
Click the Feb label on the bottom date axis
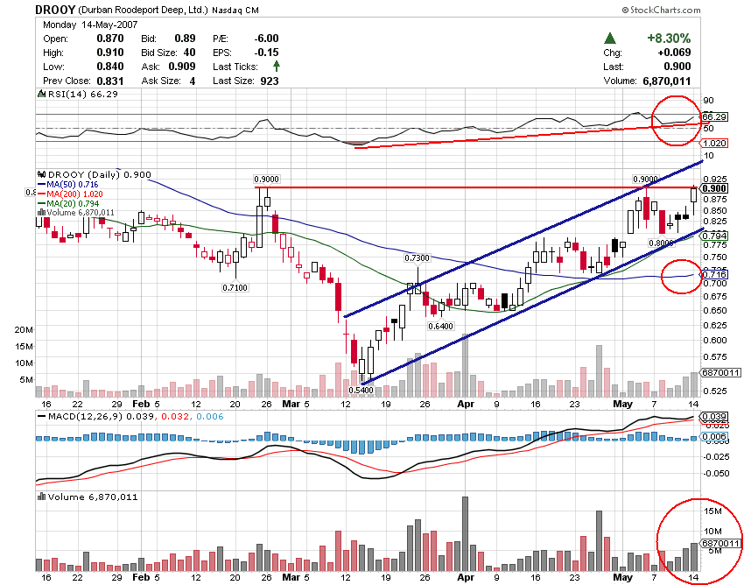coord(141,577)
